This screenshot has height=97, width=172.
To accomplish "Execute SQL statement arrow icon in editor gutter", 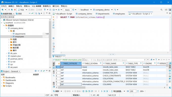I will click(54, 17).
